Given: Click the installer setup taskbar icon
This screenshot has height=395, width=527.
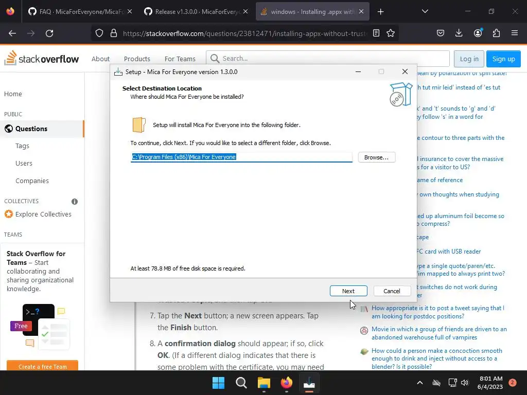Looking at the screenshot, I should click(309, 383).
